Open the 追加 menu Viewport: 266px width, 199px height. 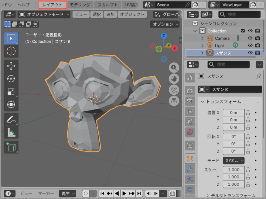pos(110,14)
